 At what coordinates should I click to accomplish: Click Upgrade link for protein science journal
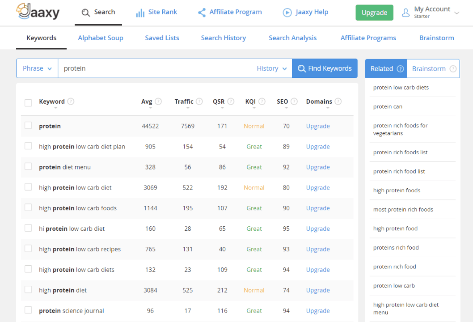[318, 311]
